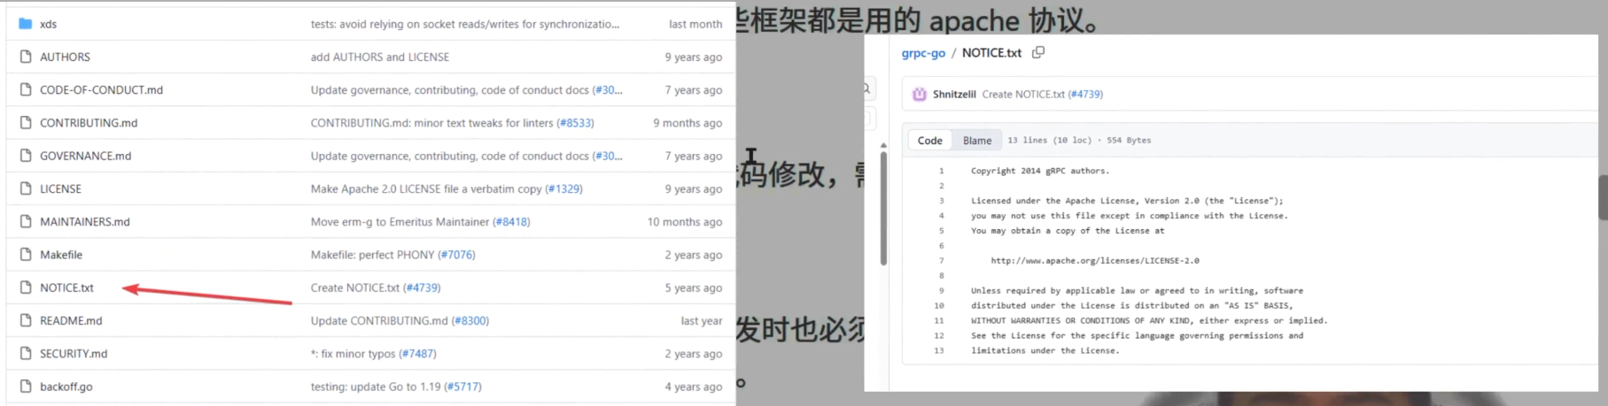Click the search icon beside the file panel
This screenshot has width=1608, height=406.
(x=866, y=88)
